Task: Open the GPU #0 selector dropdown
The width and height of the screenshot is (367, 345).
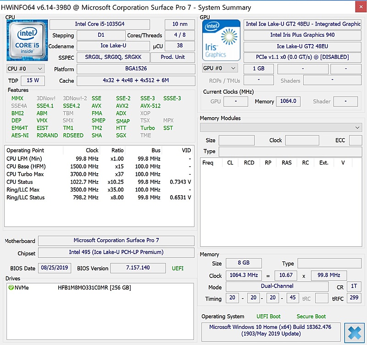Action: pos(219,68)
